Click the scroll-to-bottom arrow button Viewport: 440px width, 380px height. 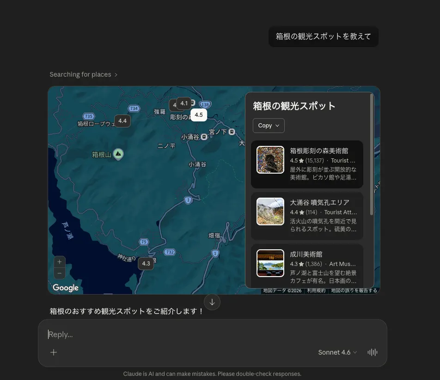tap(212, 302)
